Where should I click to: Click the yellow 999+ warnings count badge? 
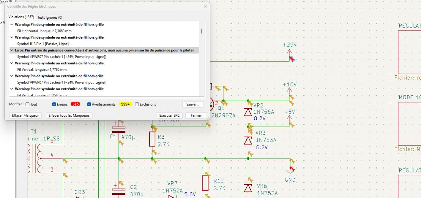tap(126, 104)
